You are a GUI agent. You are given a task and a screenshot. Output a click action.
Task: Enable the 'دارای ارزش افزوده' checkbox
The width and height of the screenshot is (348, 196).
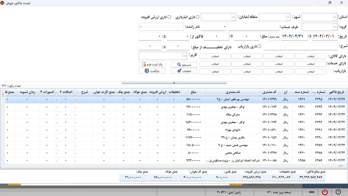click(x=169, y=17)
